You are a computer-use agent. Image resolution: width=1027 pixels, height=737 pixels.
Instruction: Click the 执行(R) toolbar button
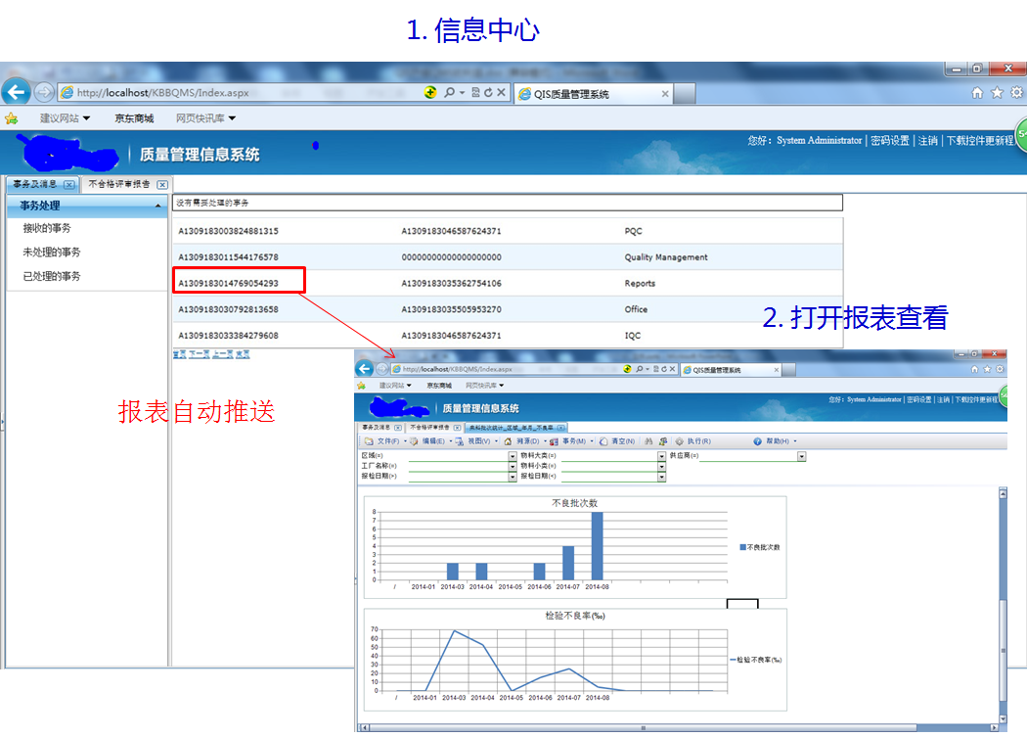[692, 441]
